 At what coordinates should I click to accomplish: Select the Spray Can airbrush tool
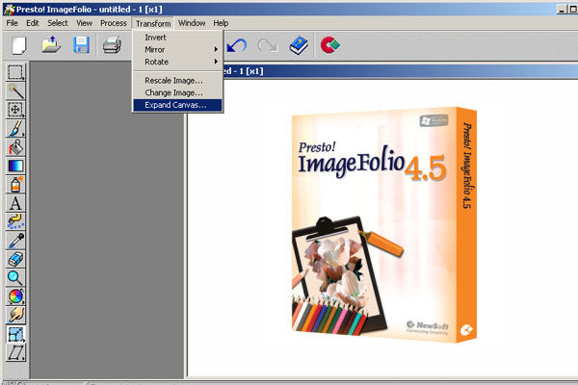[x=15, y=185]
